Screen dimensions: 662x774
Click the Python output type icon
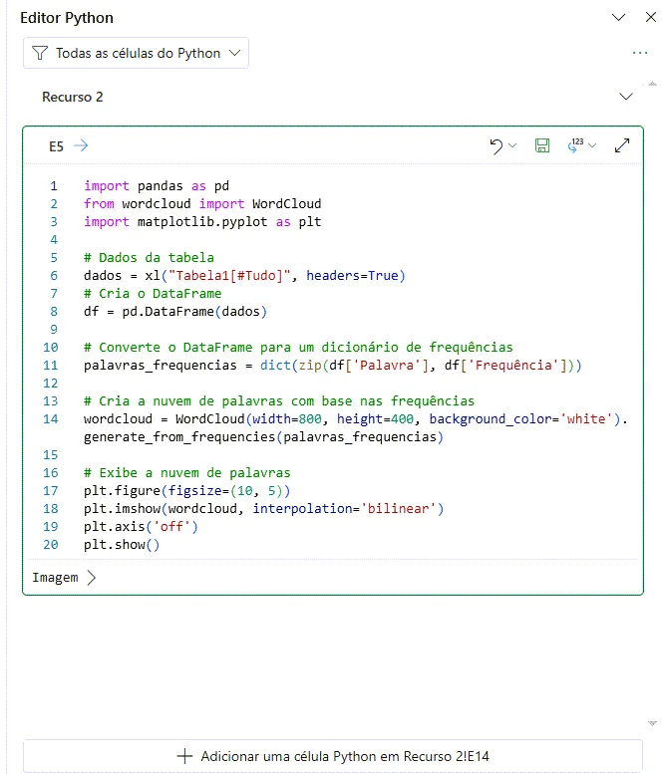point(575,145)
